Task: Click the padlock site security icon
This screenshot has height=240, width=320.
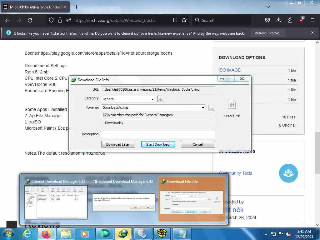Action: [60, 20]
